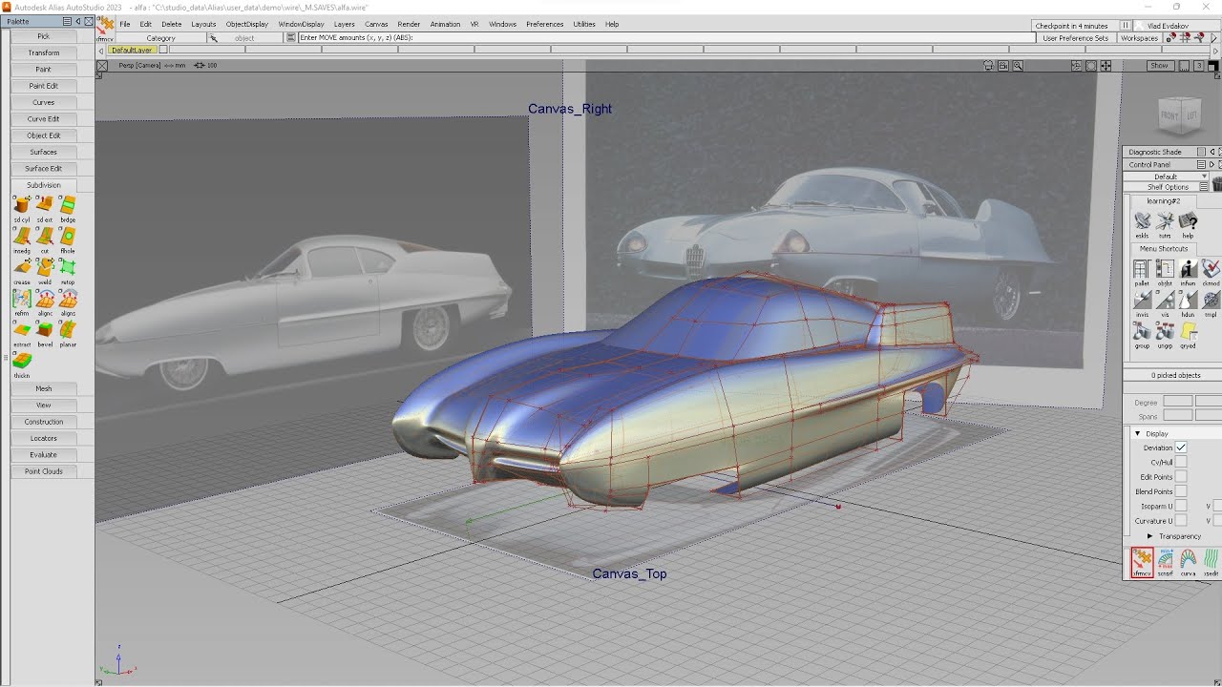1222x687 pixels.
Task: Enable the Curvature U checkbox
Action: click(1181, 521)
